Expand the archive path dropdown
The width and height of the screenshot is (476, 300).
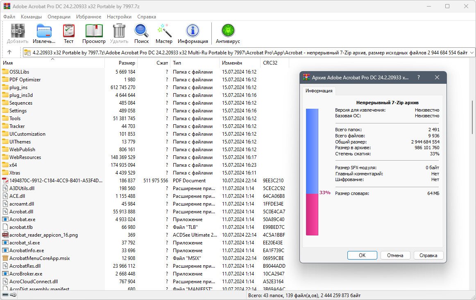[x=471, y=52]
